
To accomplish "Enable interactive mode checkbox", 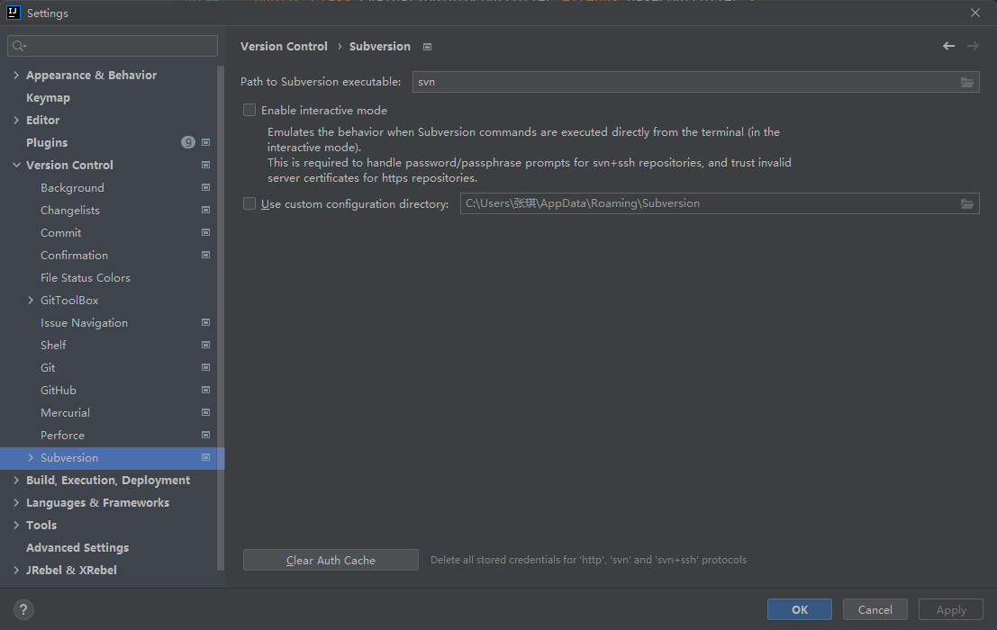I will point(249,110).
